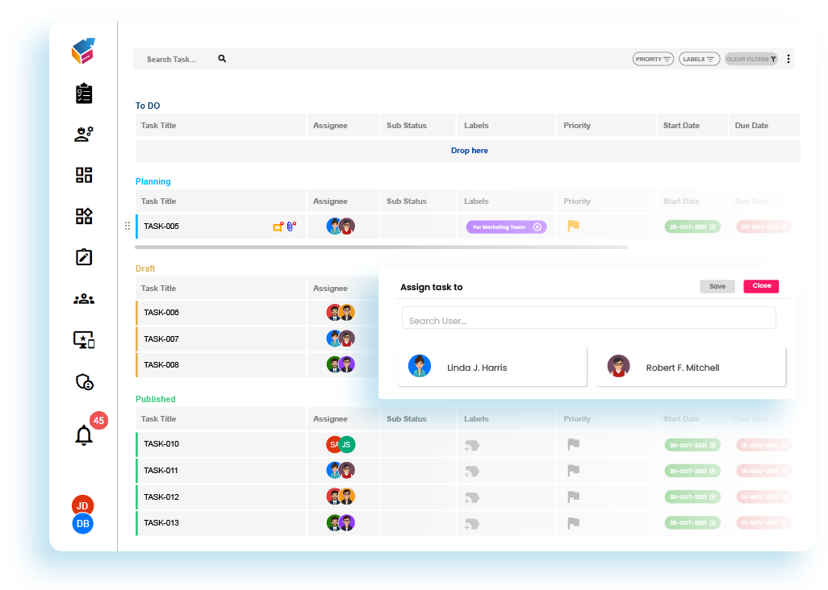The height and width of the screenshot is (590, 828).
Task: Open the team members group icon
Action: point(83,299)
